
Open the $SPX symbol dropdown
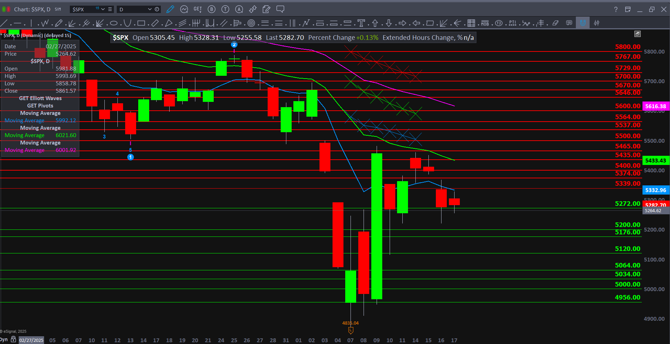pyautogui.click(x=103, y=9)
